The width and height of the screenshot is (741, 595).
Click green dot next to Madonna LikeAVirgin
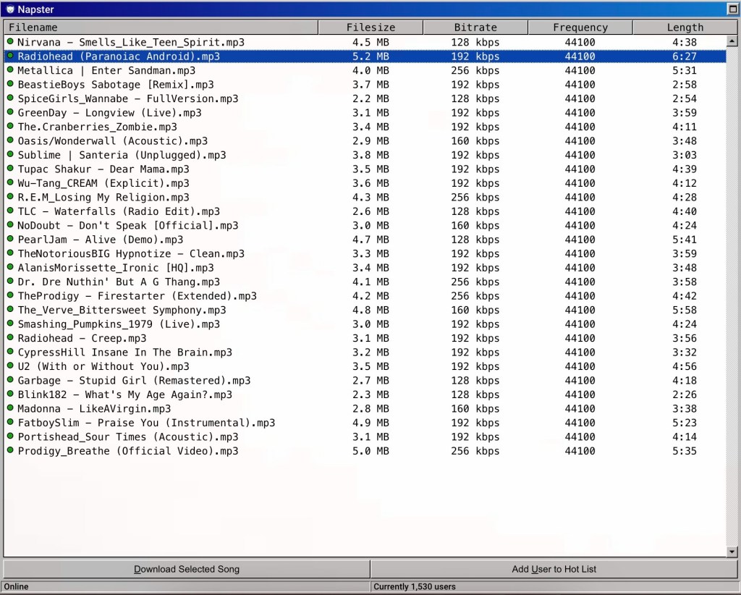click(x=10, y=408)
